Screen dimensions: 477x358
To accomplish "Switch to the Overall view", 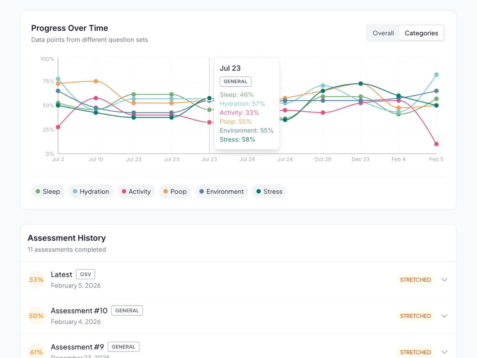I will click(383, 33).
